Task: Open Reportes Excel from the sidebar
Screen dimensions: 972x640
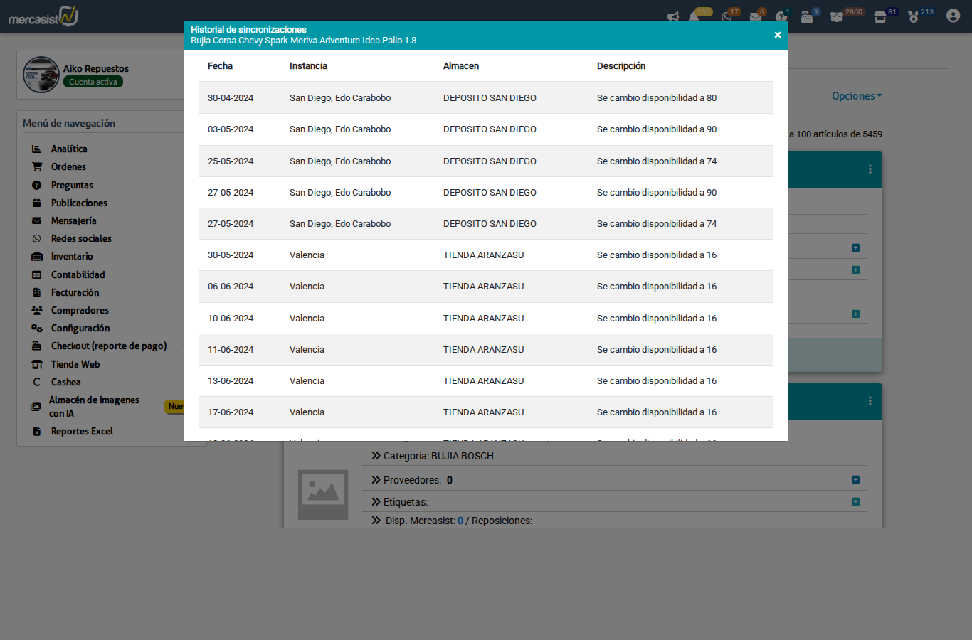Action: pyautogui.click(x=82, y=431)
